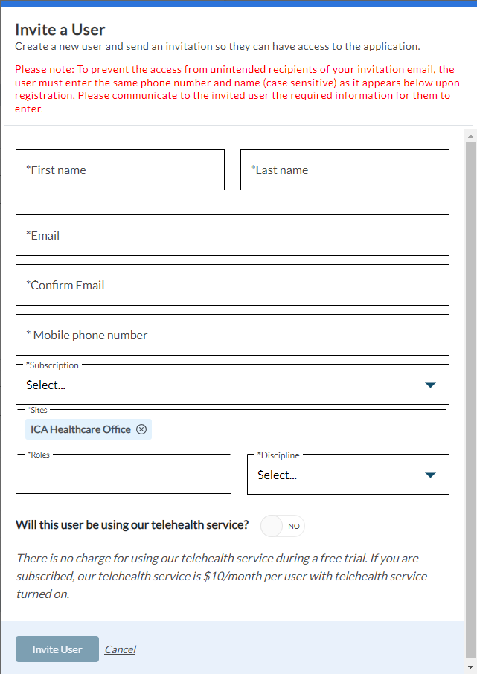Click the Mobile phone number field

tap(232, 335)
